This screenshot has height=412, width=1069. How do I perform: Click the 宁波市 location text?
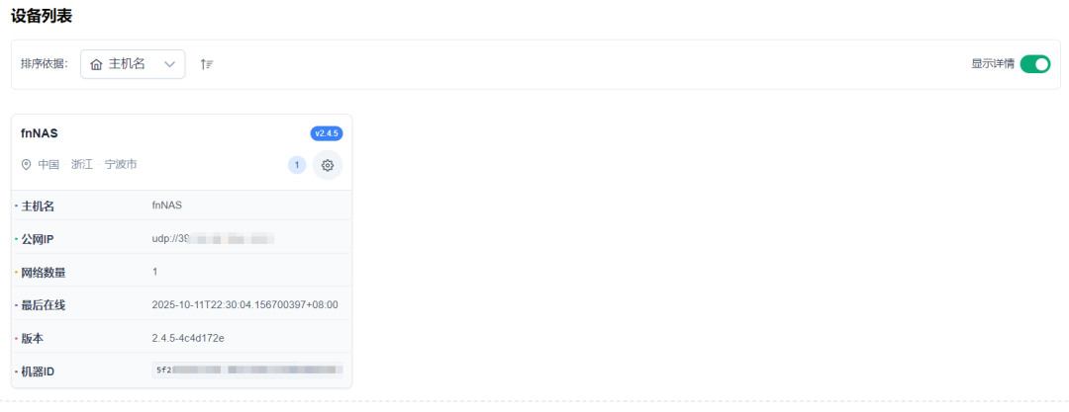(121, 165)
